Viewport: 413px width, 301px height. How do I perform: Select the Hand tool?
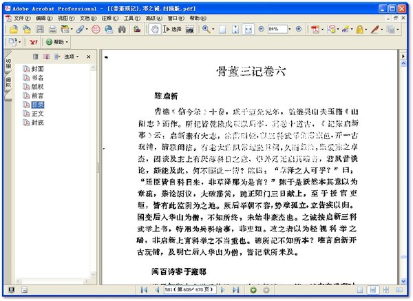[155, 29]
